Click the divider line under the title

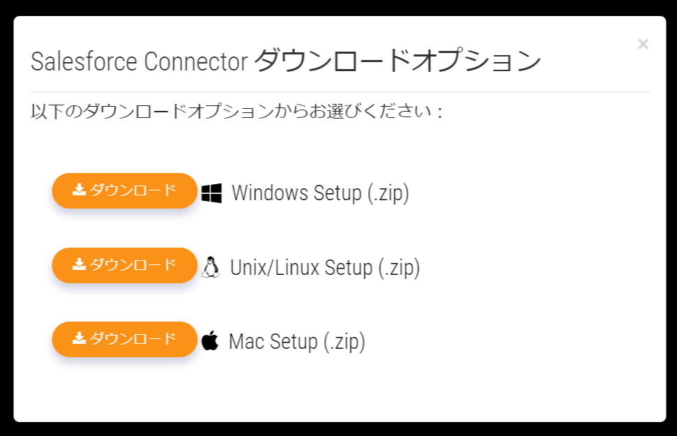click(x=340, y=91)
